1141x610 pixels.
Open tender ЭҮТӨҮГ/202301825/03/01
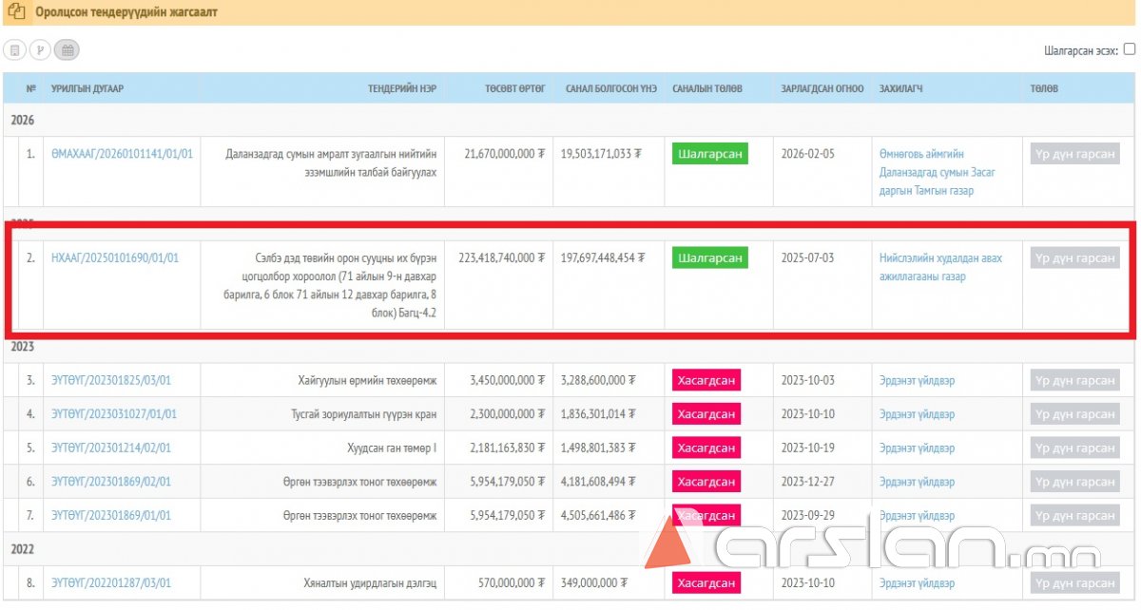[111, 380]
